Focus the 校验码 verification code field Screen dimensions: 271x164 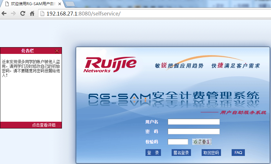[178, 142]
